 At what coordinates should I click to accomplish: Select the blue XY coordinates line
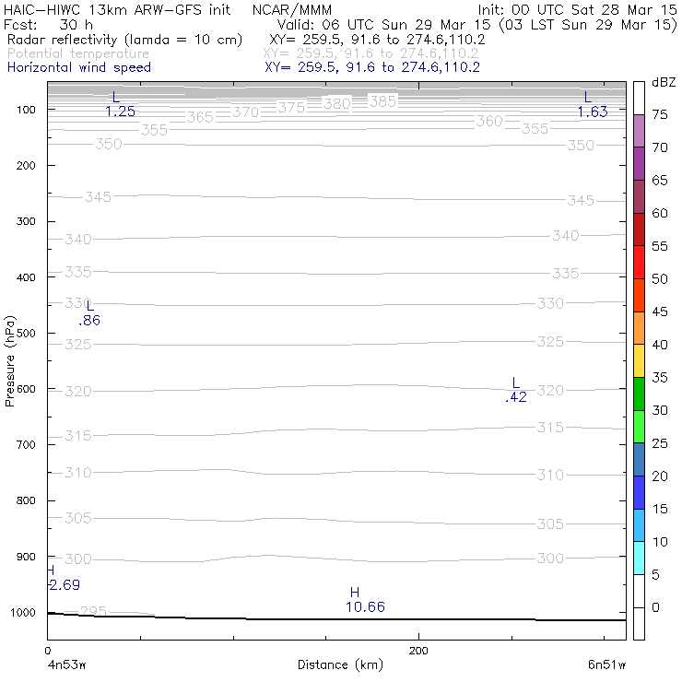coord(372,67)
